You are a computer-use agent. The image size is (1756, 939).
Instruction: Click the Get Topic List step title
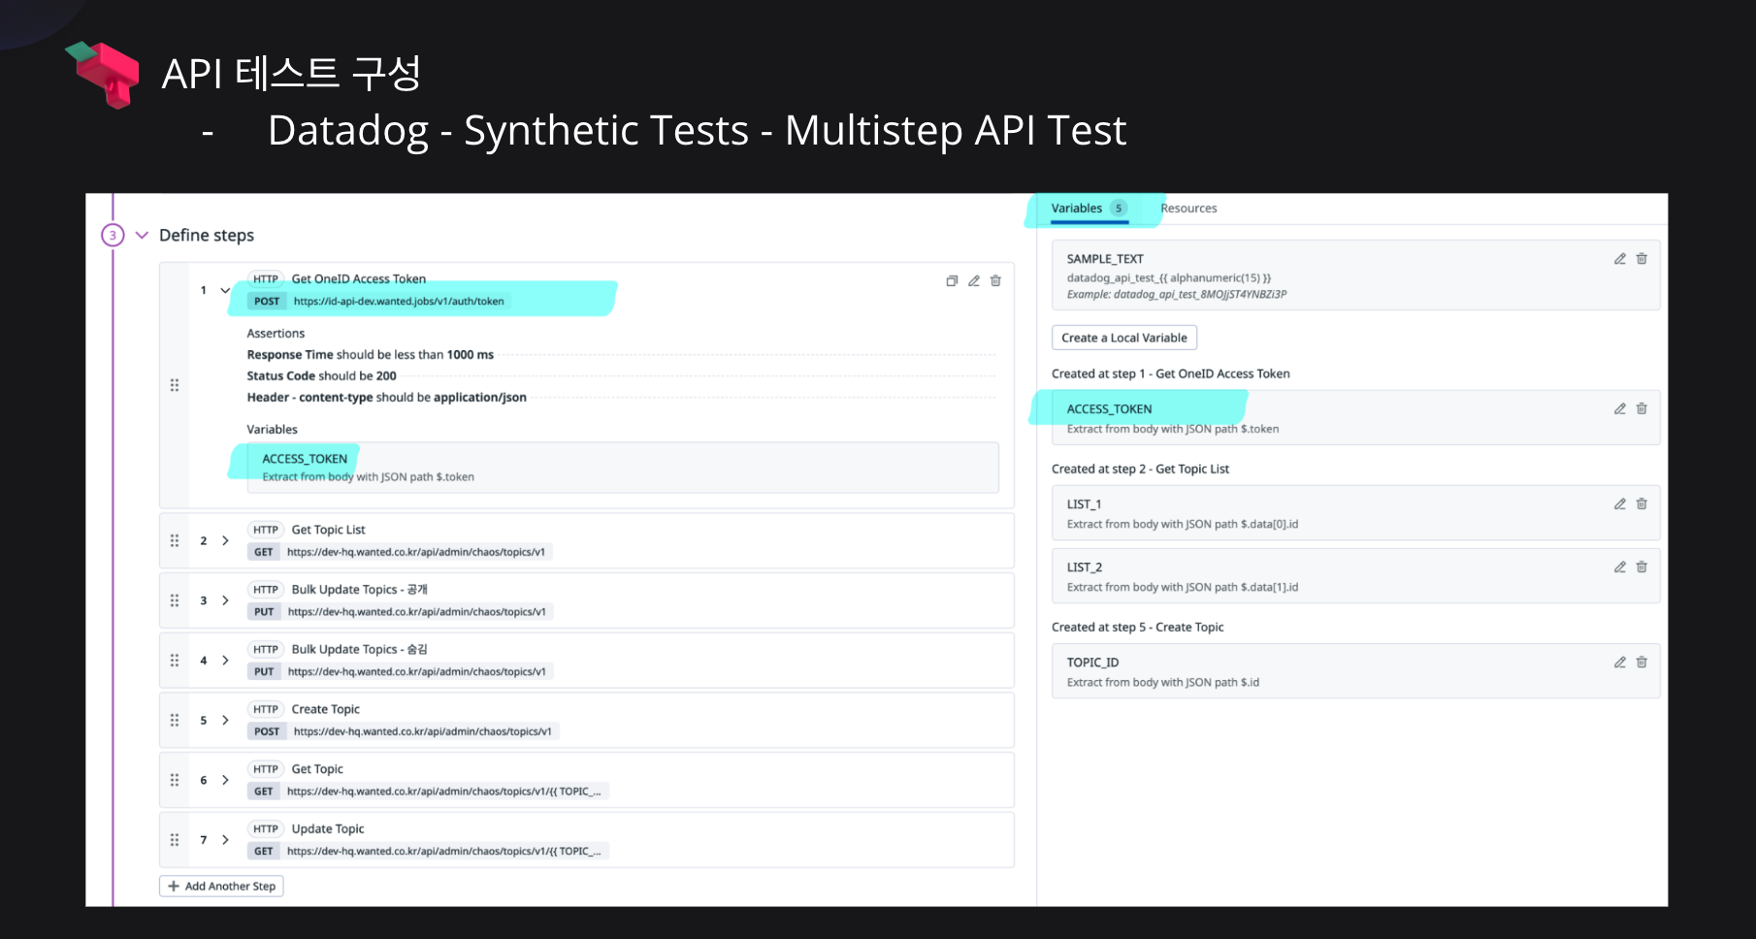point(328,530)
